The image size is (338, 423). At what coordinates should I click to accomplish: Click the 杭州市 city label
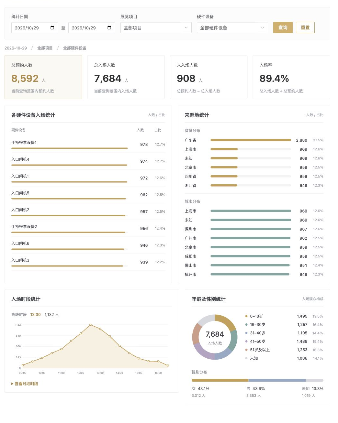[190, 275]
